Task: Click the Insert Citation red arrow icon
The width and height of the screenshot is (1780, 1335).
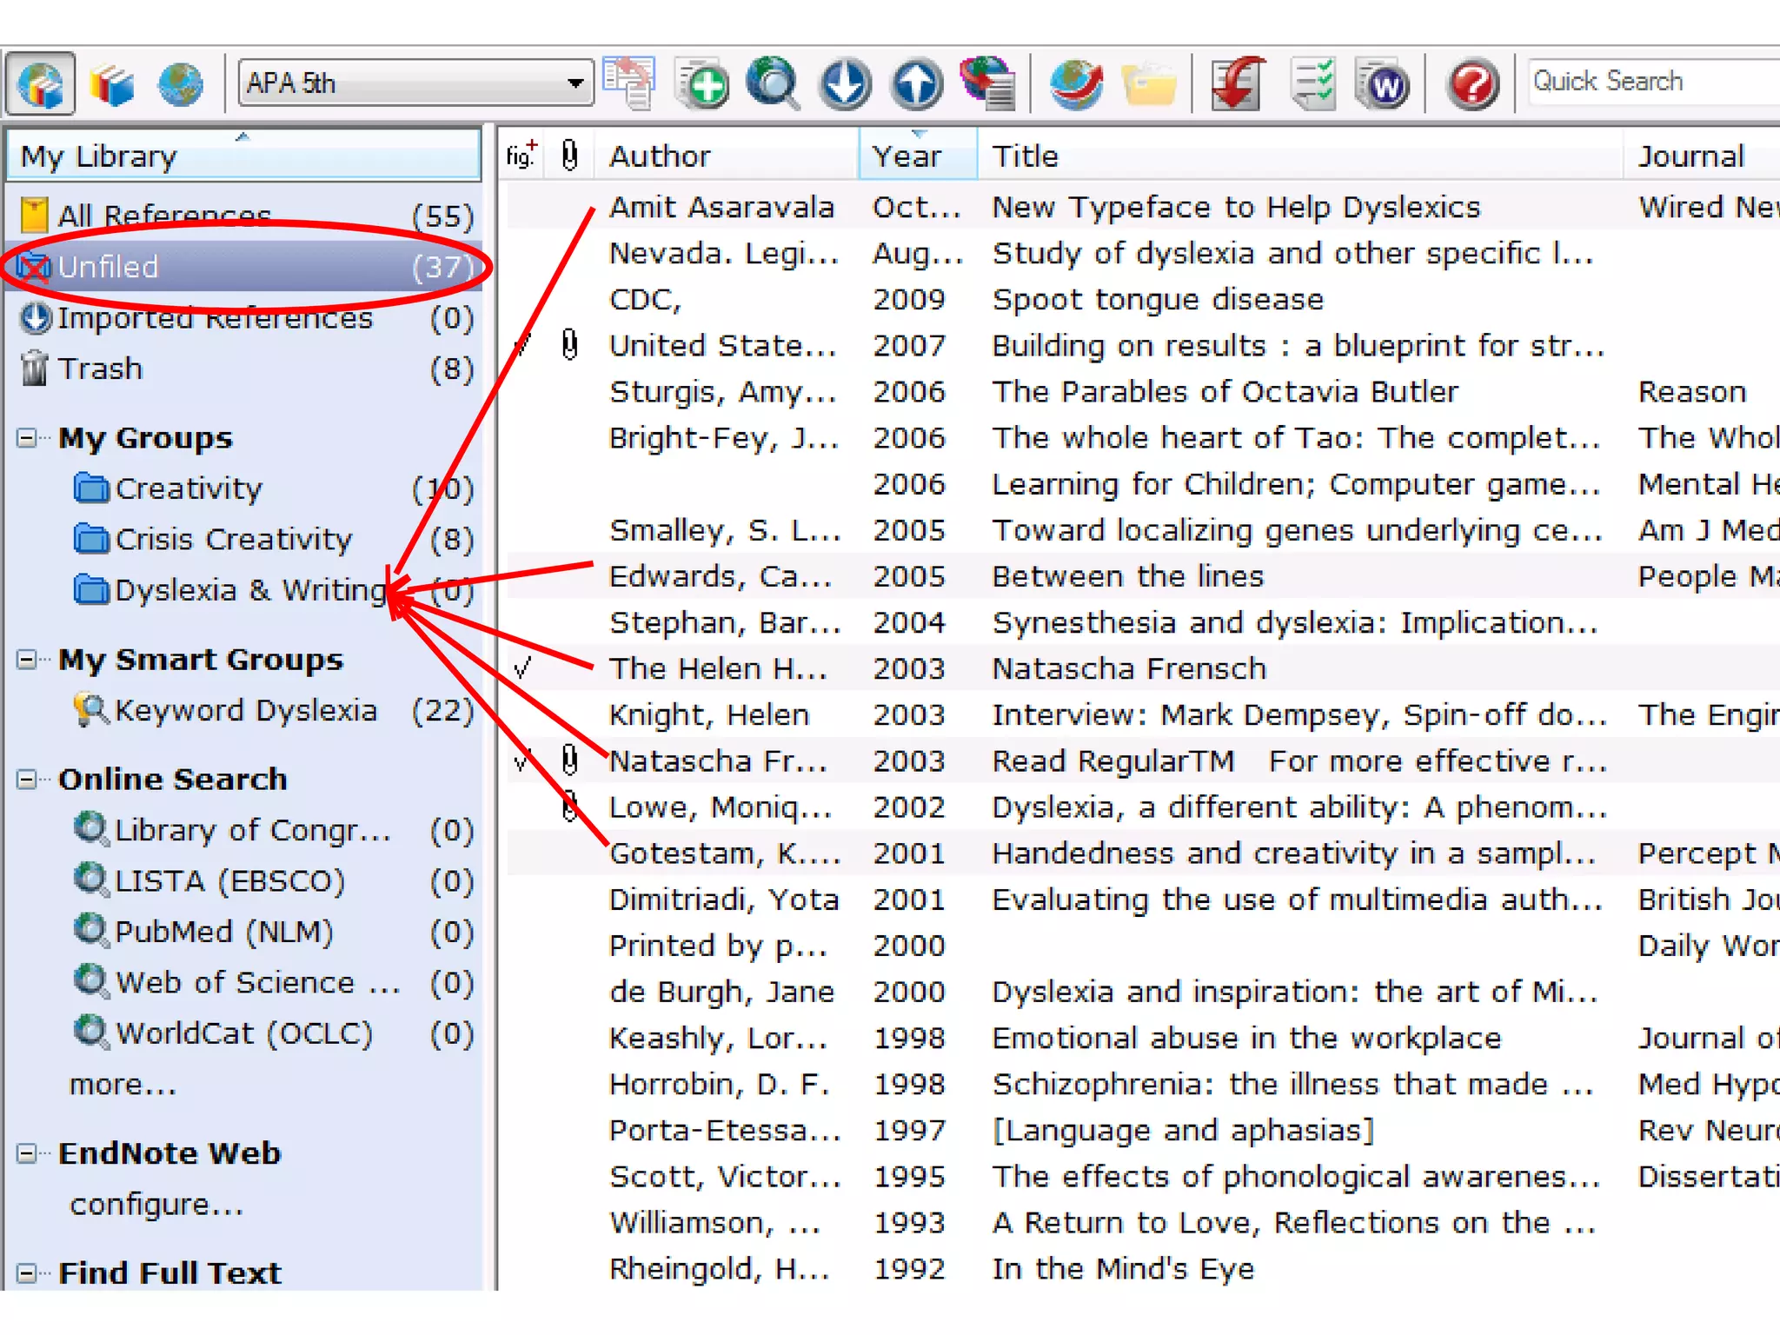Action: [x=1238, y=84]
